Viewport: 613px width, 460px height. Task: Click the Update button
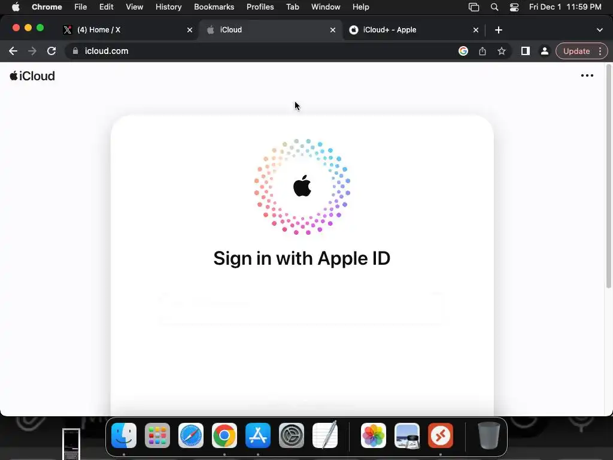[x=576, y=52]
